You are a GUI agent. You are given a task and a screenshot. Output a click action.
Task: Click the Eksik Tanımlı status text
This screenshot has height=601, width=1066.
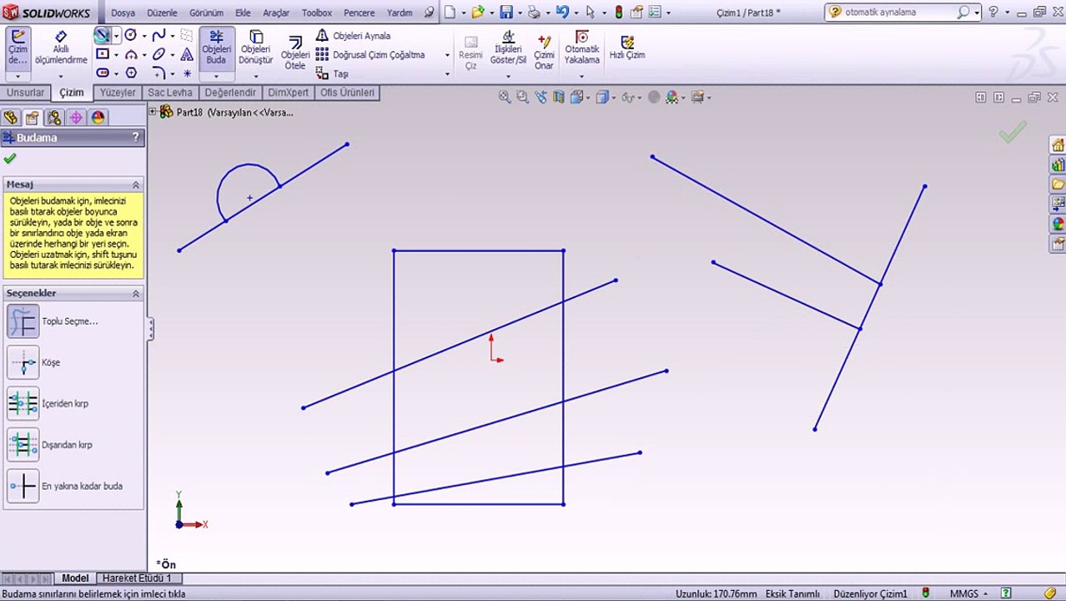[x=792, y=593]
